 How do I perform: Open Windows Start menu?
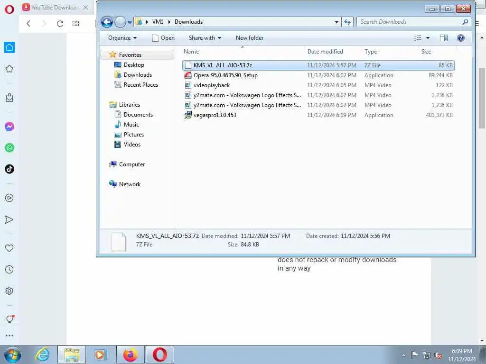[x=12, y=355]
